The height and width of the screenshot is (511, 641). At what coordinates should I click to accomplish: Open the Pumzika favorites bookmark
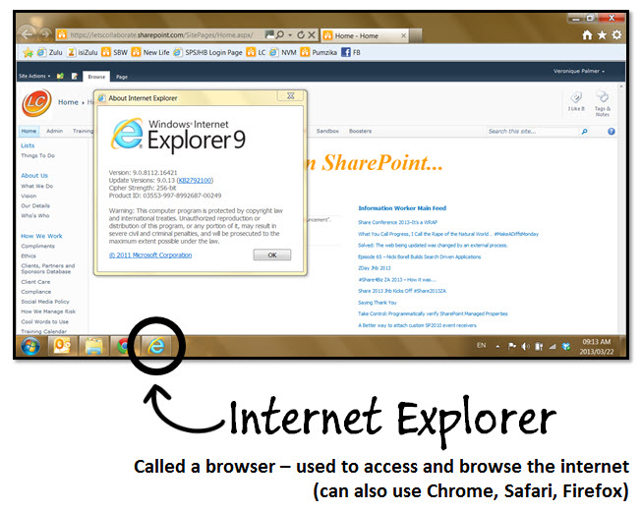pos(319,53)
